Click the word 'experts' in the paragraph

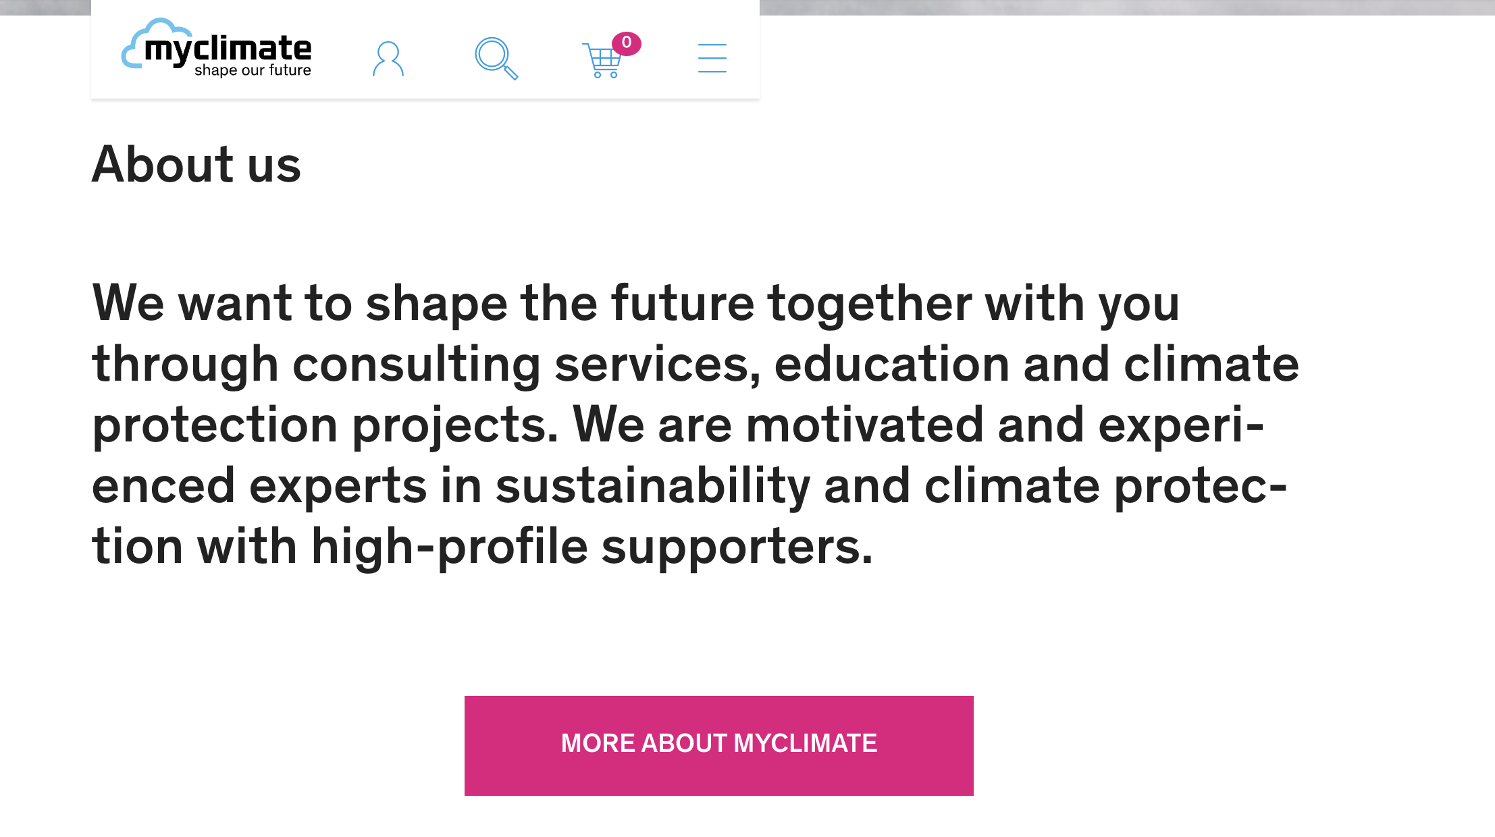[338, 487]
